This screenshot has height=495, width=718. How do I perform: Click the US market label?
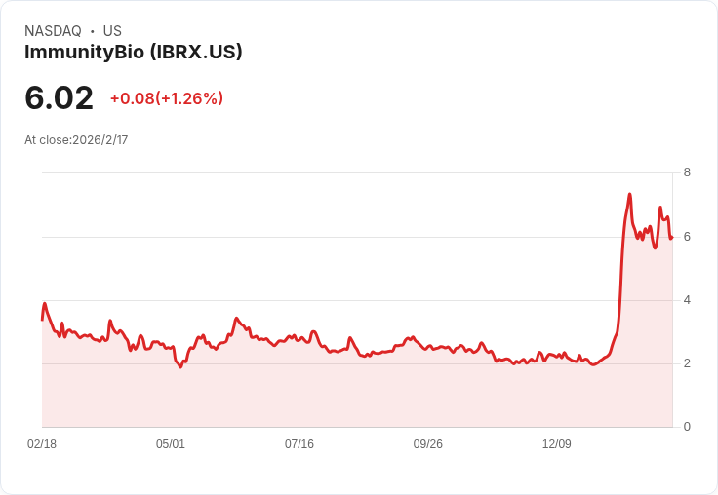(112, 31)
